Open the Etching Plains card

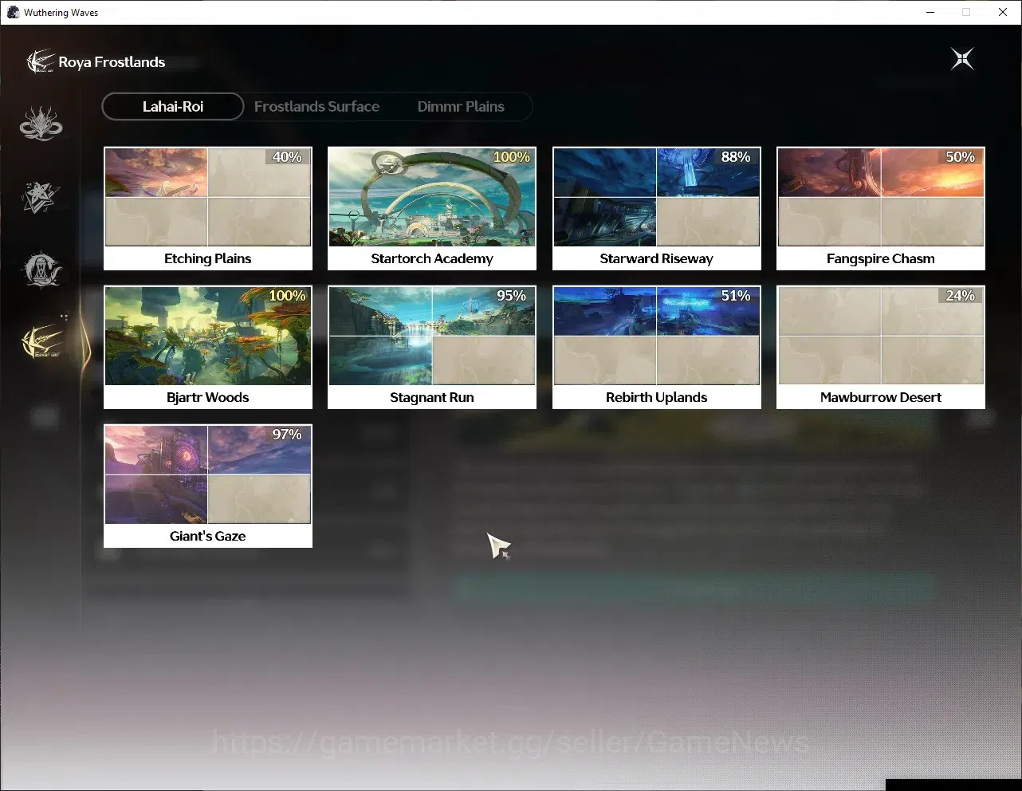pyautogui.click(x=208, y=208)
